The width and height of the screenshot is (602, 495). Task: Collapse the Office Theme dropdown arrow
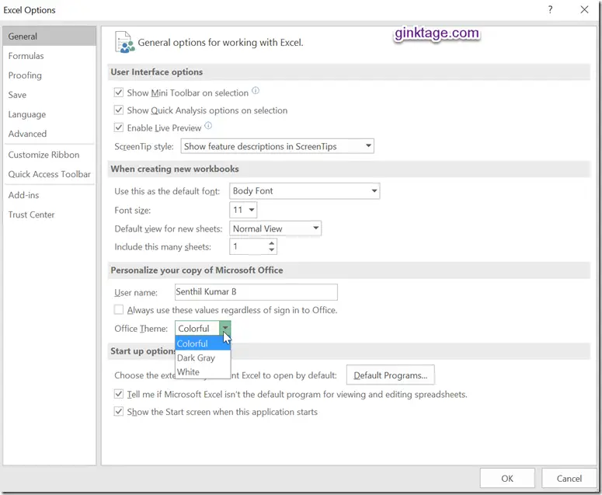(225, 328)
